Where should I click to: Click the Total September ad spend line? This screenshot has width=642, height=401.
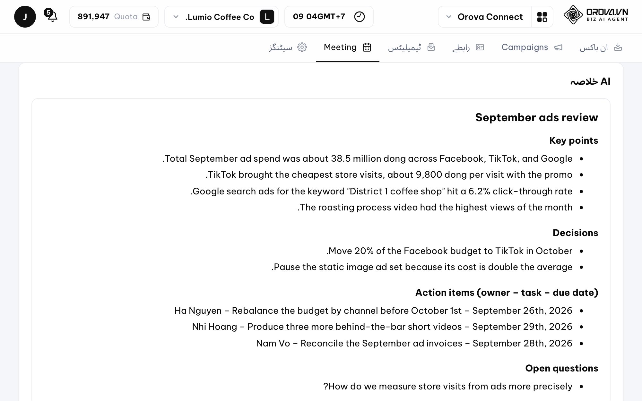367,158
